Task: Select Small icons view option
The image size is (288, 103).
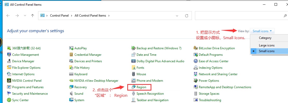Action: [x=269, y=51]
